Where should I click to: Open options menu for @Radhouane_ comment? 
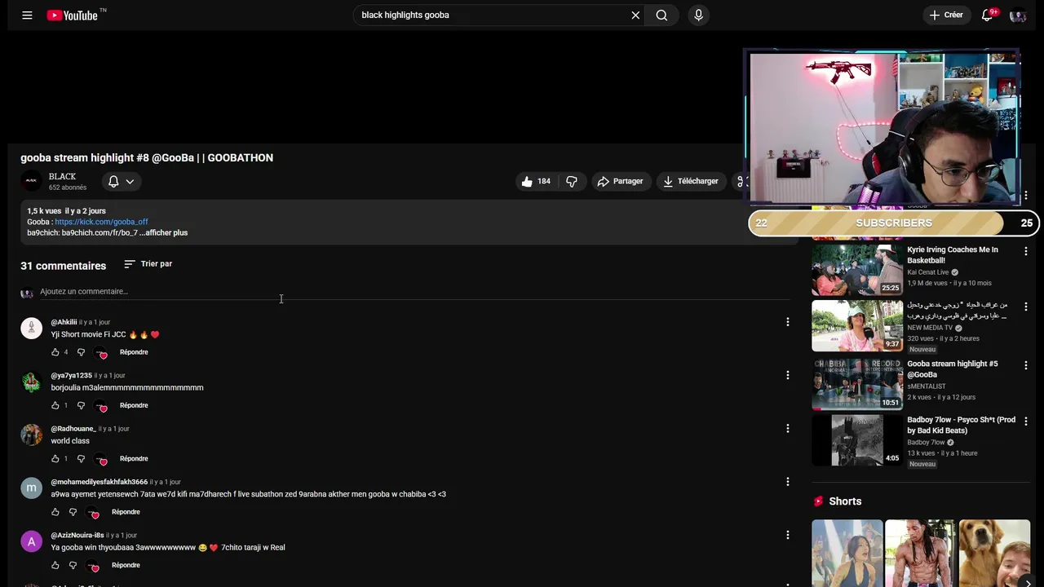787,428
